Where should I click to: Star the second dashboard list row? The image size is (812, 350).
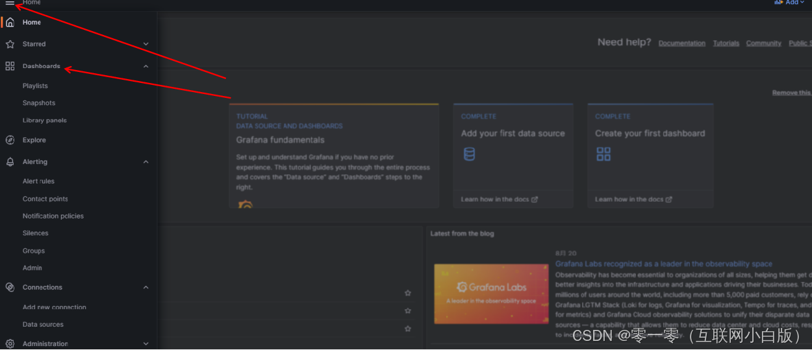(x=408, y=311)
